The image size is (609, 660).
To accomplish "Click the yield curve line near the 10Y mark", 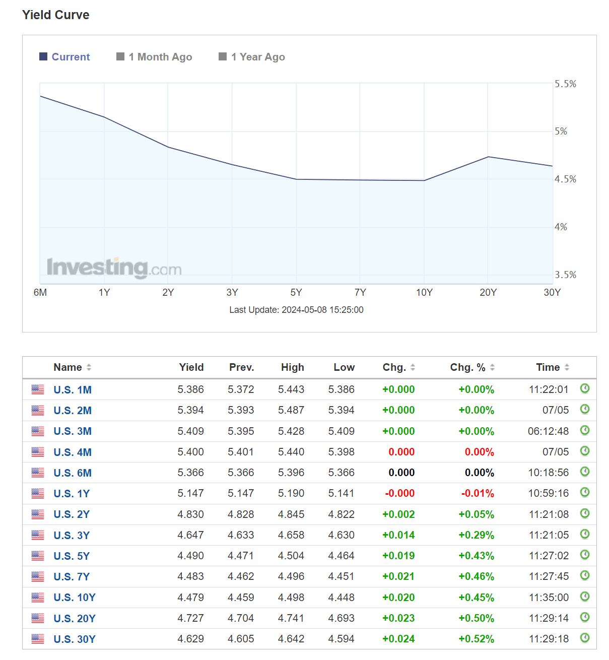I will click(424, 180).
